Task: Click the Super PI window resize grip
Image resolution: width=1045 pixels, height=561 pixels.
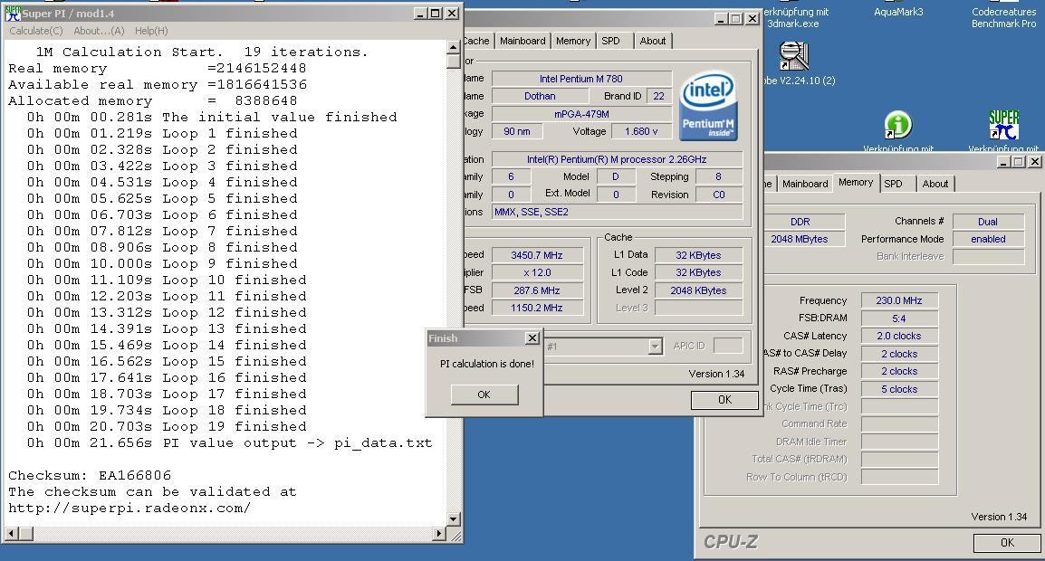Action: pyautogui.click(x=455, y=535)
